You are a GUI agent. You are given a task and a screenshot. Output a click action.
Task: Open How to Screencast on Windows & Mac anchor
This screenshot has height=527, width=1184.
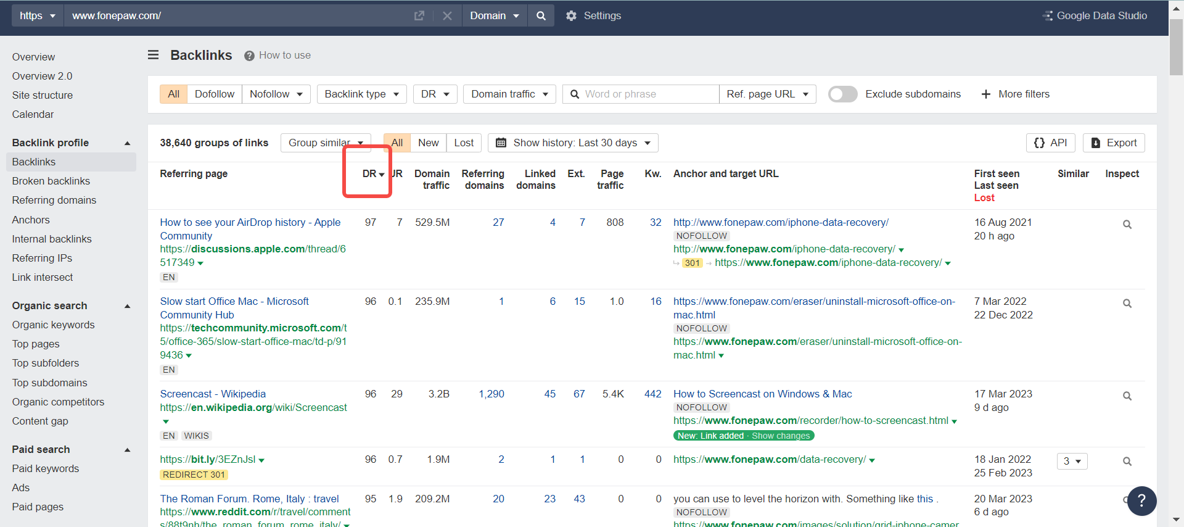pyautogui.click(x=763, y=394)
